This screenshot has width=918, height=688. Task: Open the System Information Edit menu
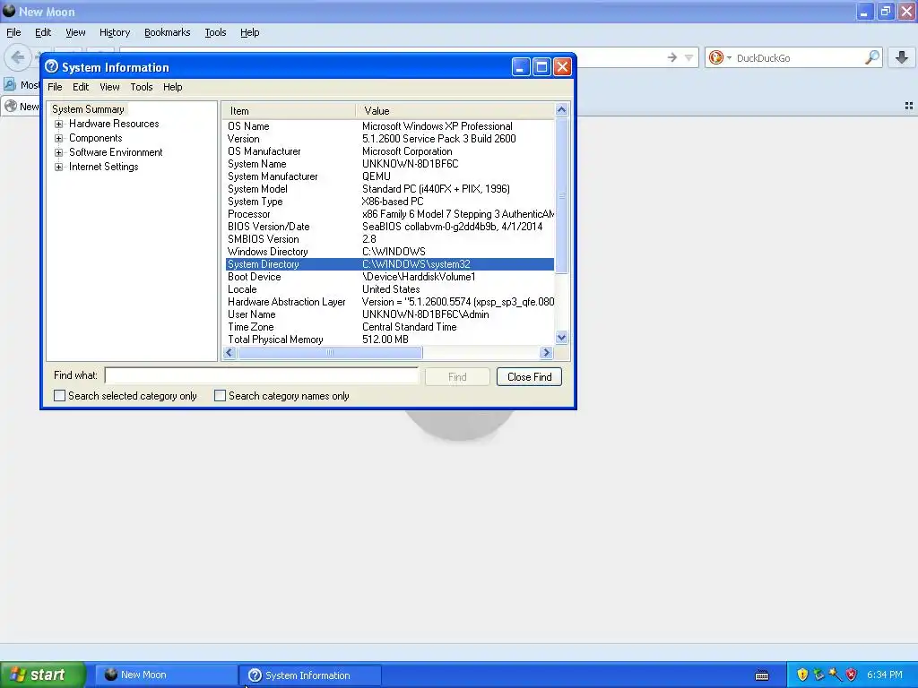(80, 87)
